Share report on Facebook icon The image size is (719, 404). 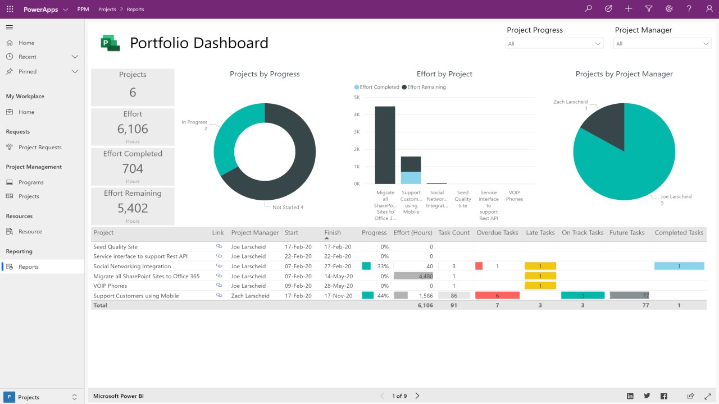(x=664, y=396)
